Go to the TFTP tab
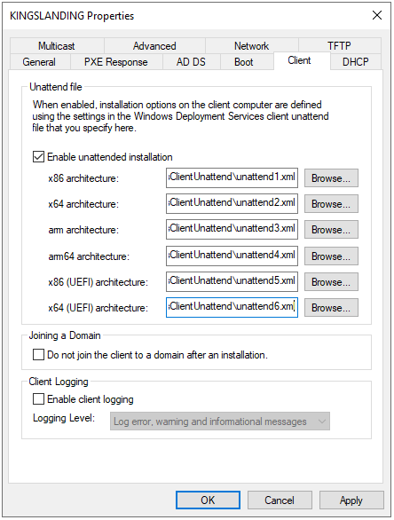Viewport: 394px width, 520px height. tap(339, 46)
